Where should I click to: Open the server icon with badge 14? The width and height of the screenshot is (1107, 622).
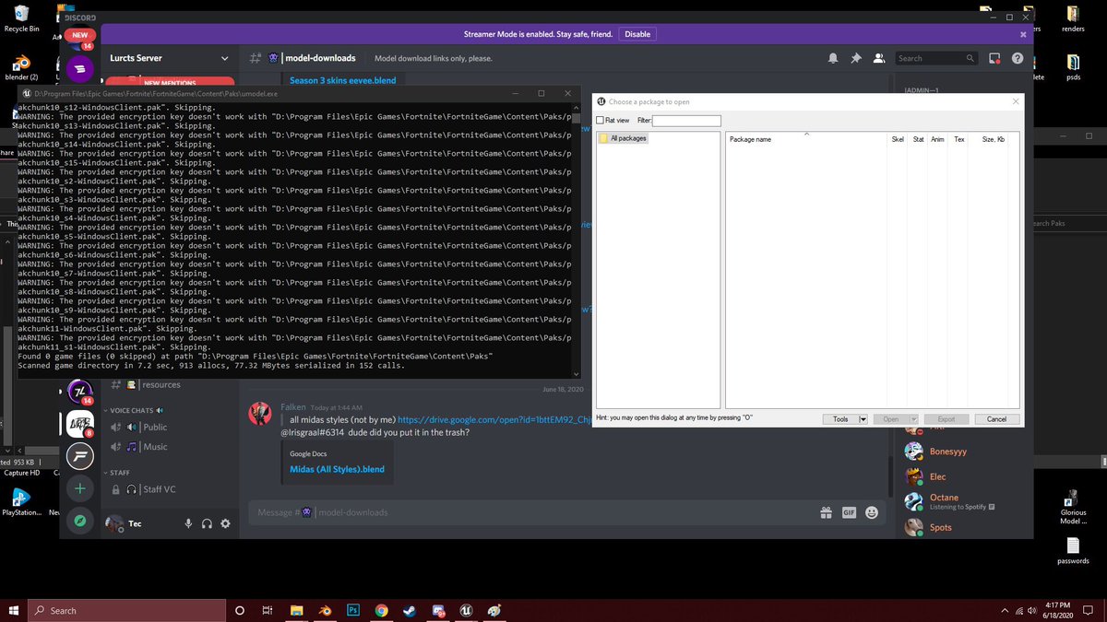(79, 392)
